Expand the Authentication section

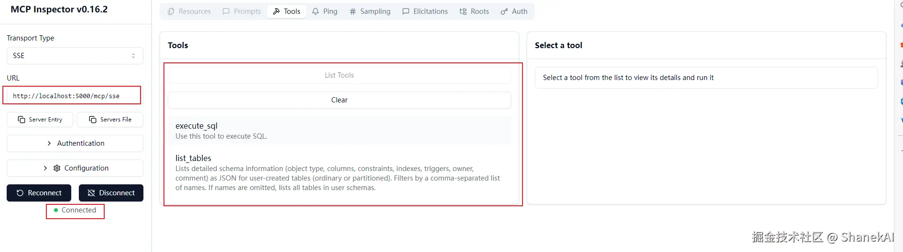click(75, 143)
